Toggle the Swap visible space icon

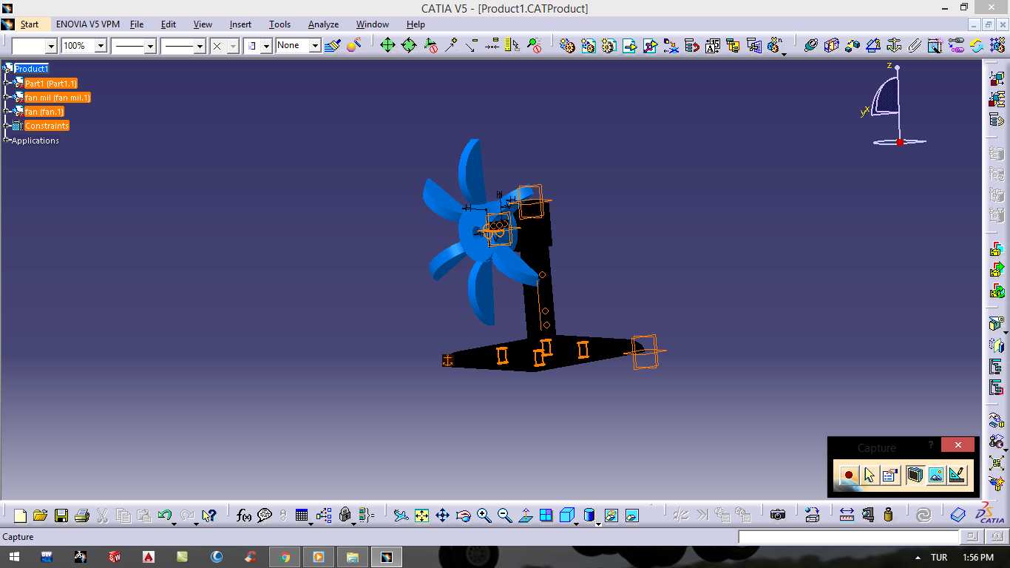coord(631,515)
